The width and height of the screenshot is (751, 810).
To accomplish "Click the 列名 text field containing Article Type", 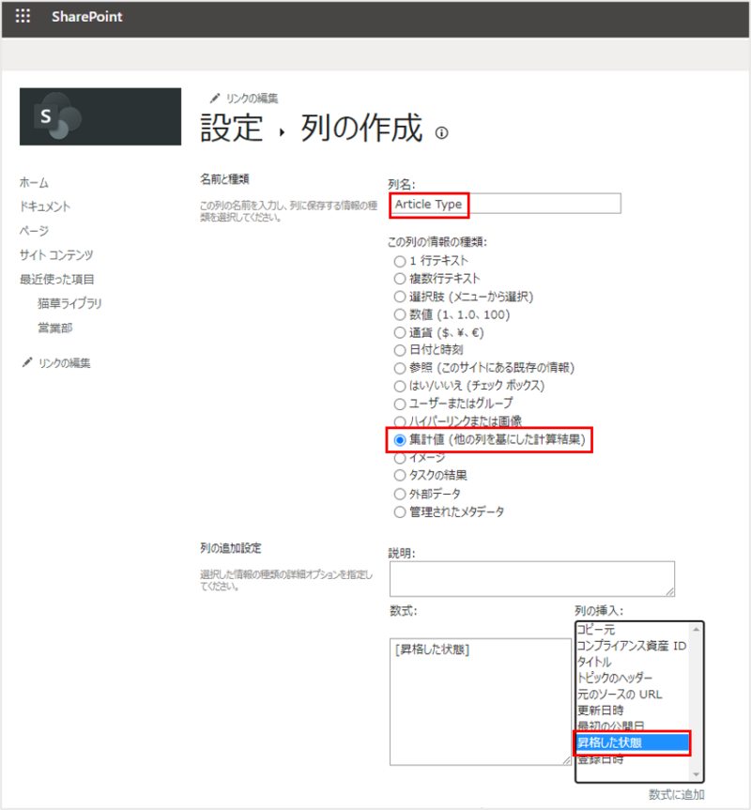I will tap(504, 204).
